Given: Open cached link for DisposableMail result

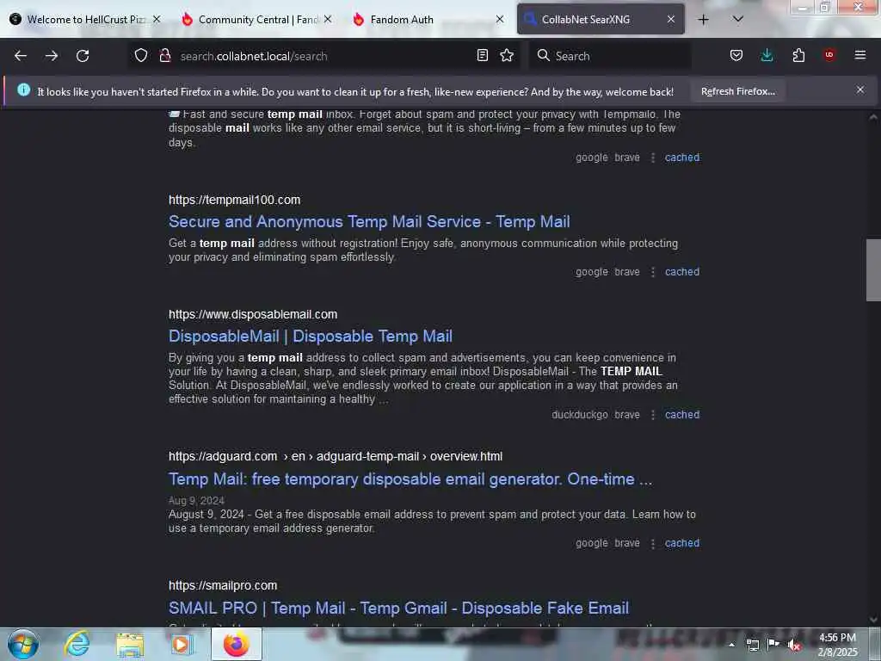Looking at the screenshot, I should 682,414.
